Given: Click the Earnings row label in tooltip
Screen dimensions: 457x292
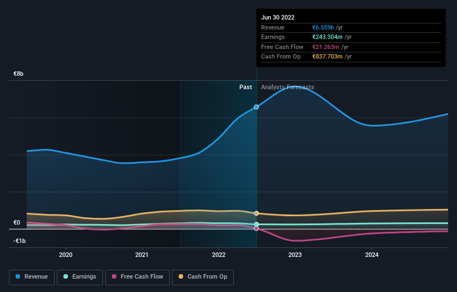Looking at the screenshot, I should [x=273, y=37].
